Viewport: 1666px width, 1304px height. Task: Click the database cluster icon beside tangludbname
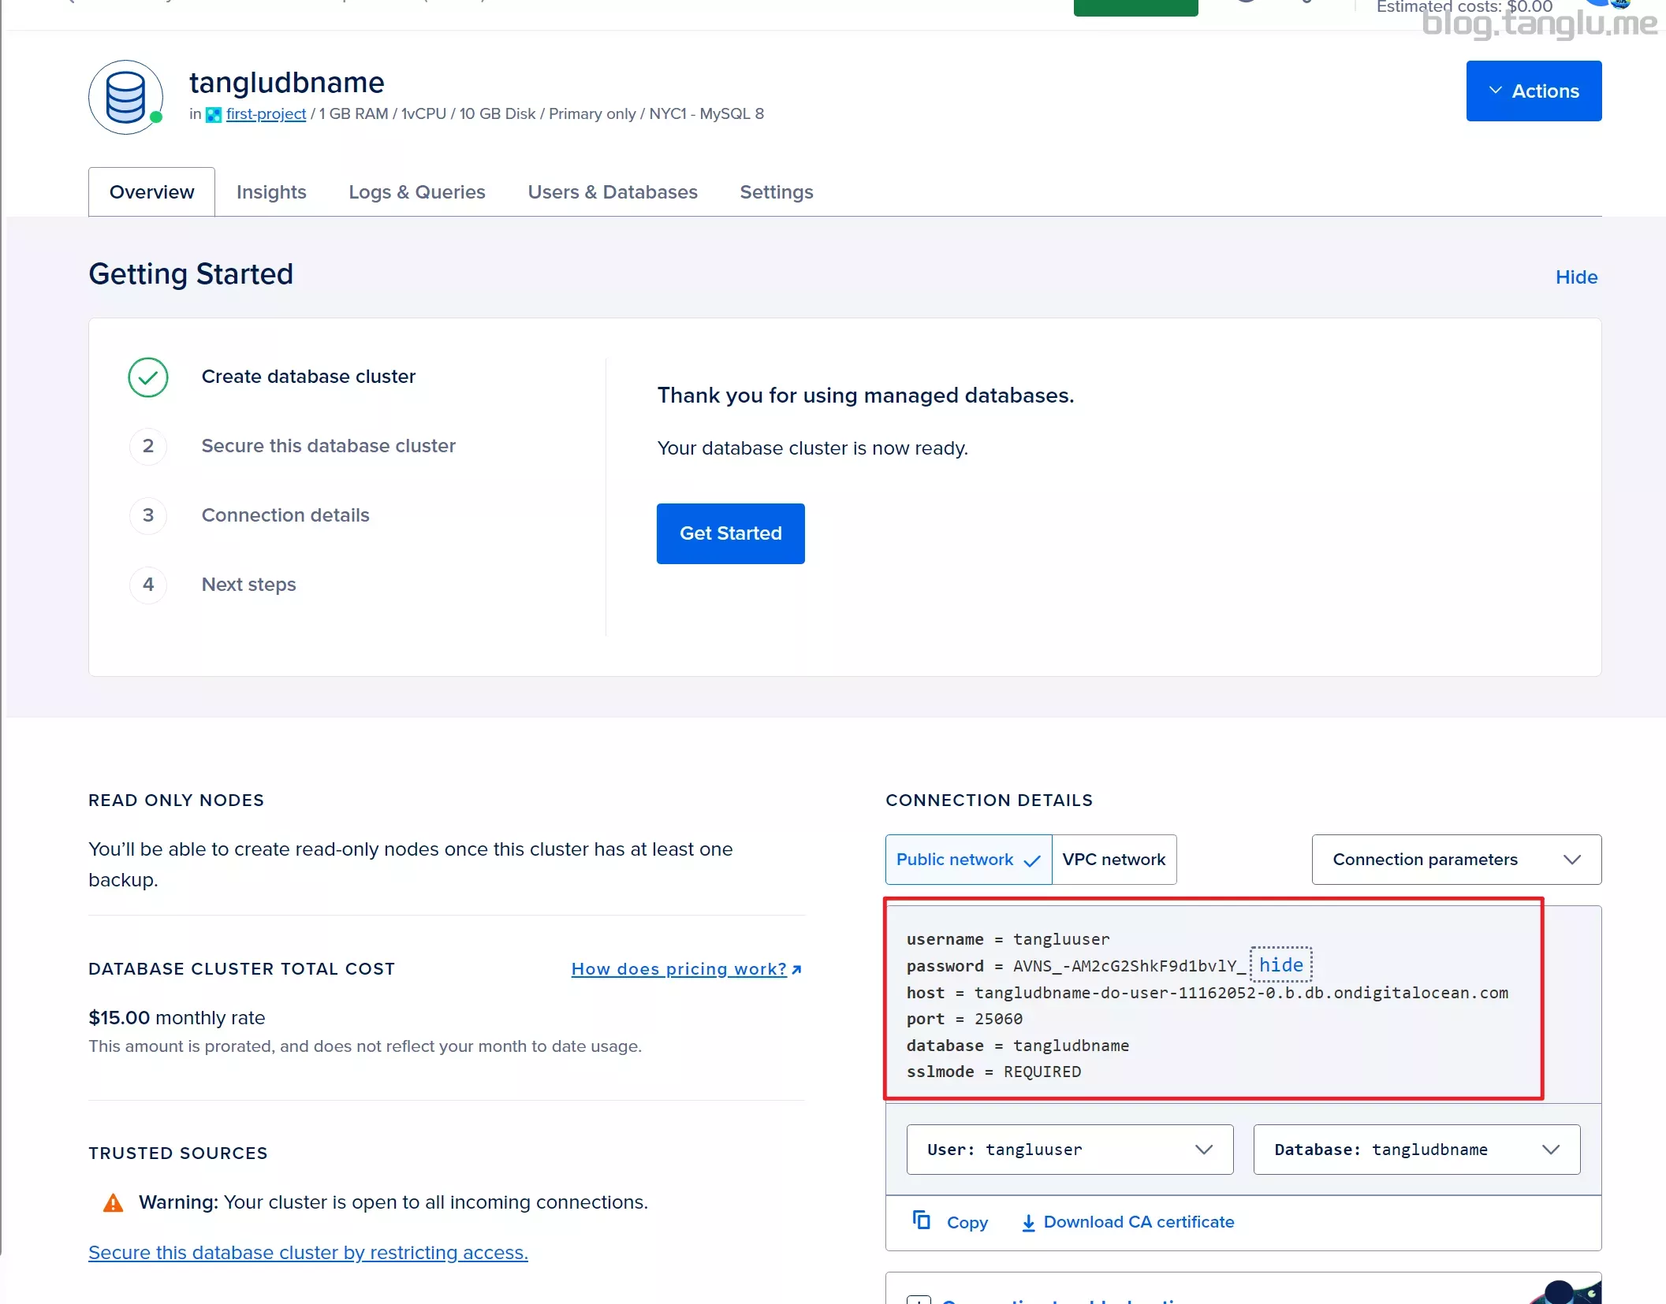pyautogui.click(x=126, y=98)
